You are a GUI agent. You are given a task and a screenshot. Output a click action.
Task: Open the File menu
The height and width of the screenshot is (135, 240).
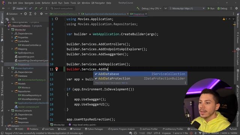pyautogui.click(x=10, y=3)
